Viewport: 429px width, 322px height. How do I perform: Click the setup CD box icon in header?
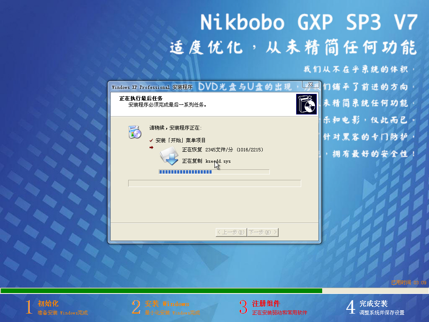pos(306,104)
